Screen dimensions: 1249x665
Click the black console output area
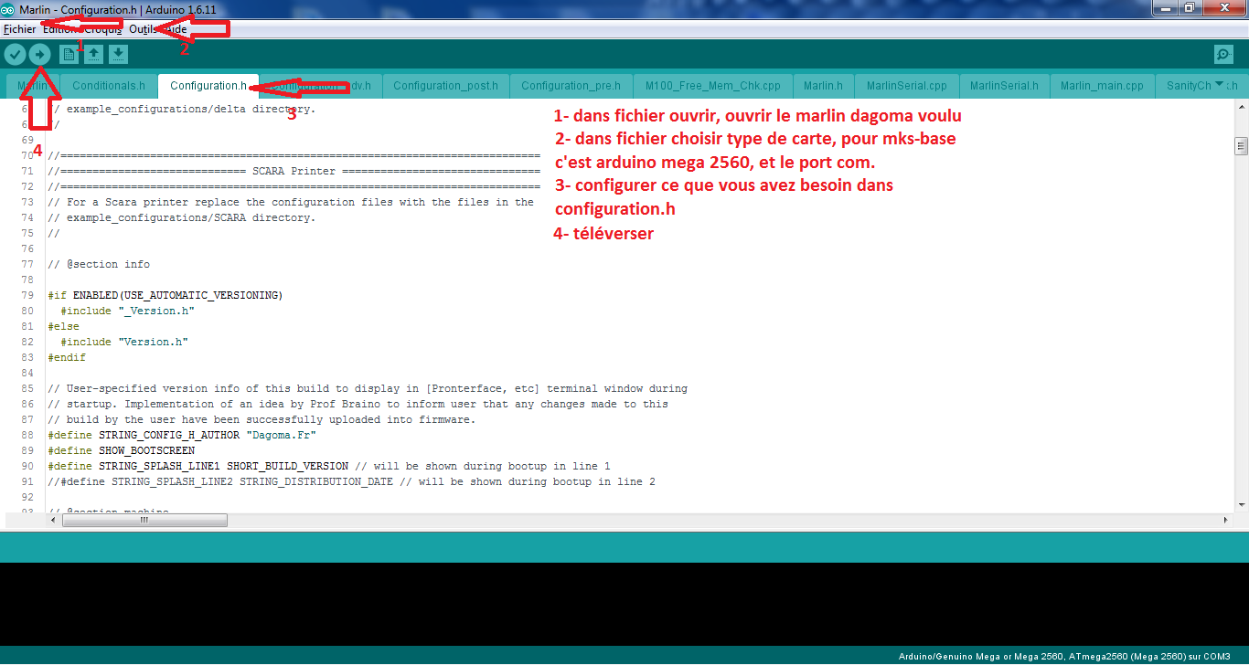(x=624, y=604)
